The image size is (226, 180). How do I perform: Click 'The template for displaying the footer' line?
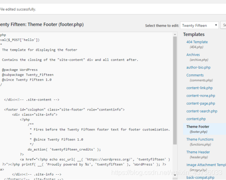(x=40, y=50)
